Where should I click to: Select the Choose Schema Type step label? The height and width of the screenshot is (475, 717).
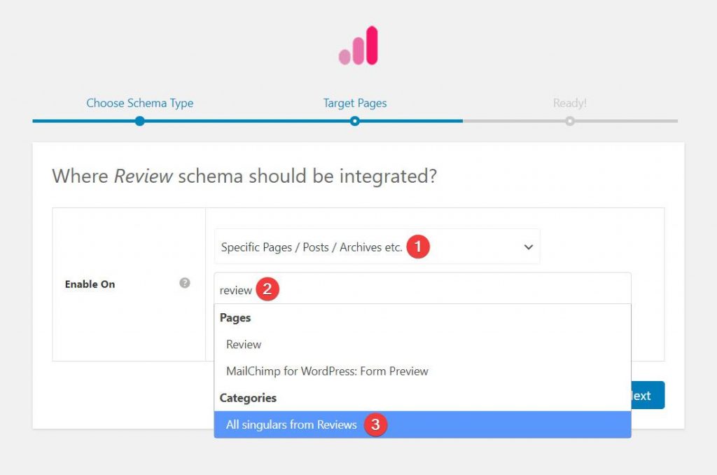[x=139, y=102]
